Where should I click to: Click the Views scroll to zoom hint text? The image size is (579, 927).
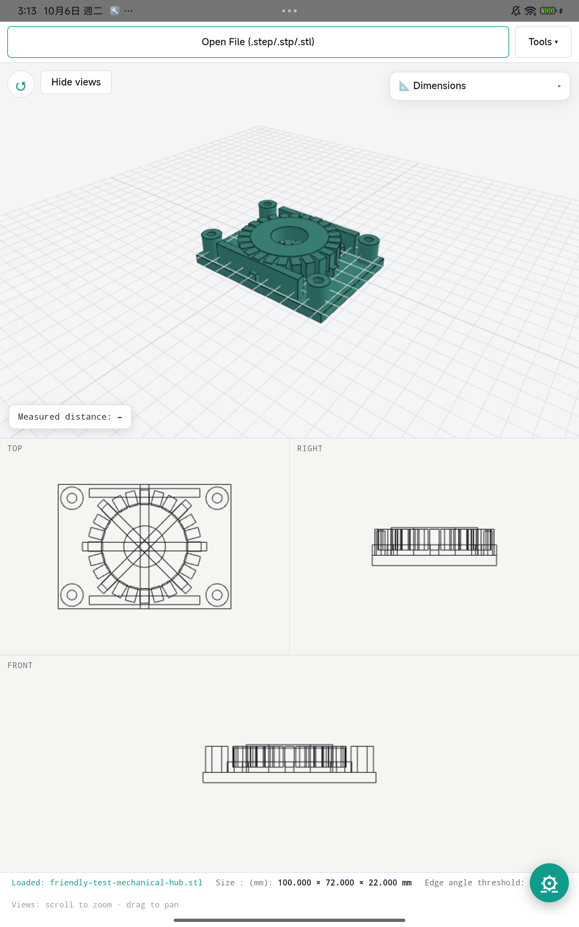pyautogui.click(x=95, y=905)
